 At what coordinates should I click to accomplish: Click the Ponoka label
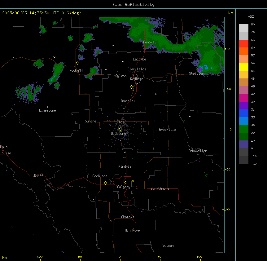click(x=149, y=42)
